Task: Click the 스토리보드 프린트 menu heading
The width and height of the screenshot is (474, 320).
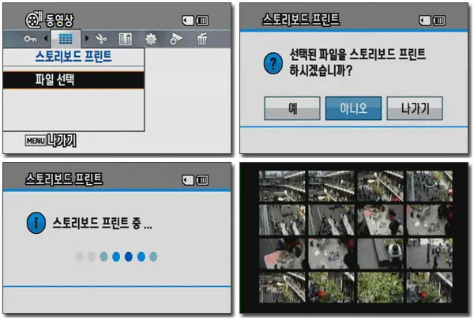Action: (x=73, y=57)
